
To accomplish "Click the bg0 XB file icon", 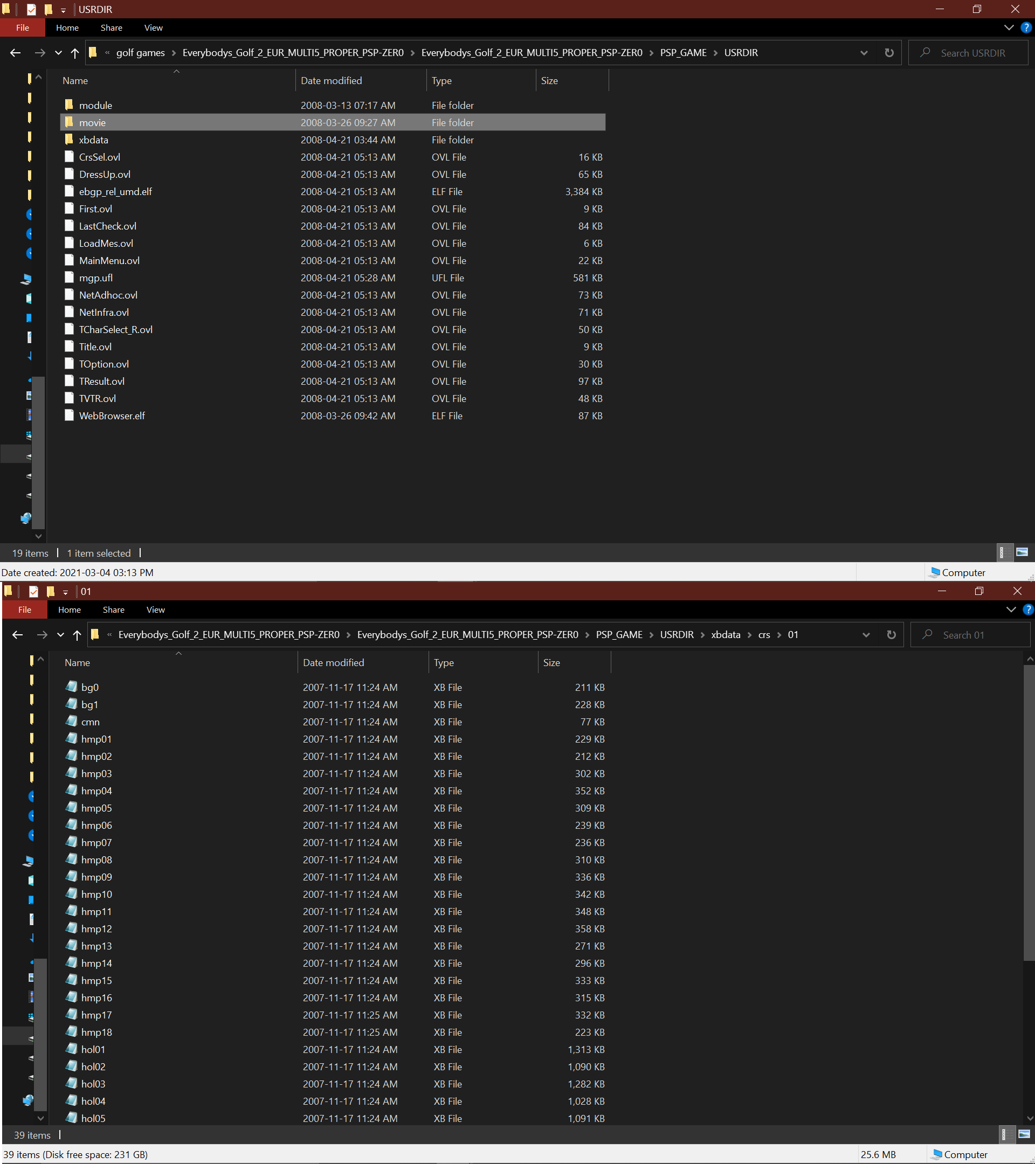I will coord(71,687).
